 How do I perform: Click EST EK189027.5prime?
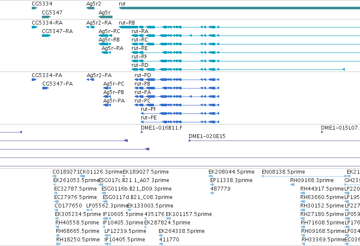146,172
